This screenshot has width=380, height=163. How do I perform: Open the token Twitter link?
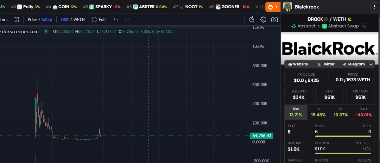click(x=326, y=64)
